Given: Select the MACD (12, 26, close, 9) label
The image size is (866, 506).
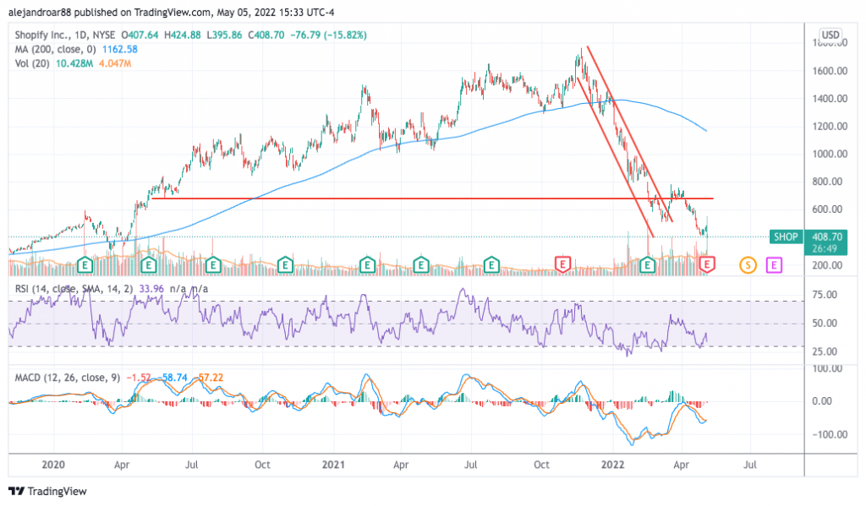Looking at the screenshot, I should 68,378.
